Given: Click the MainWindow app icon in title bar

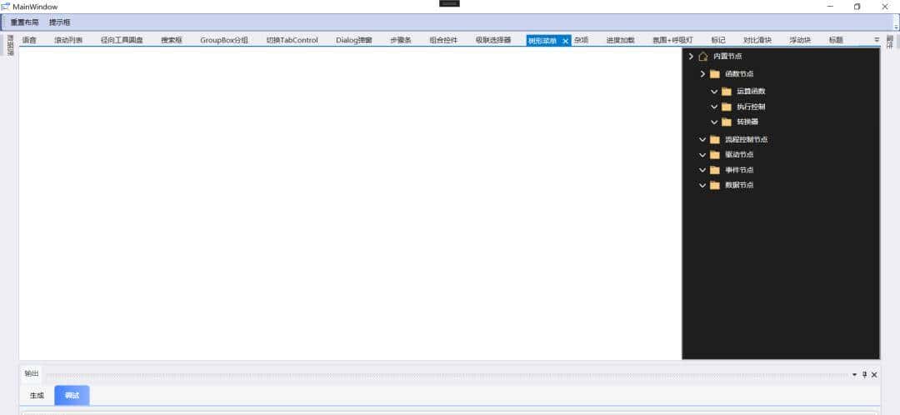Looking at the screenshot, I should 6,7.
